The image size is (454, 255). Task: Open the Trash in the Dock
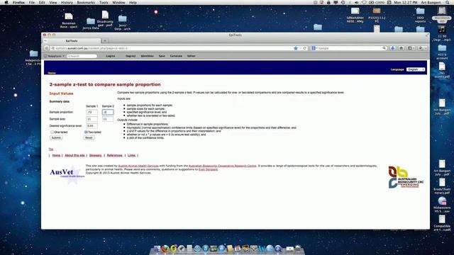pos(298,249)
